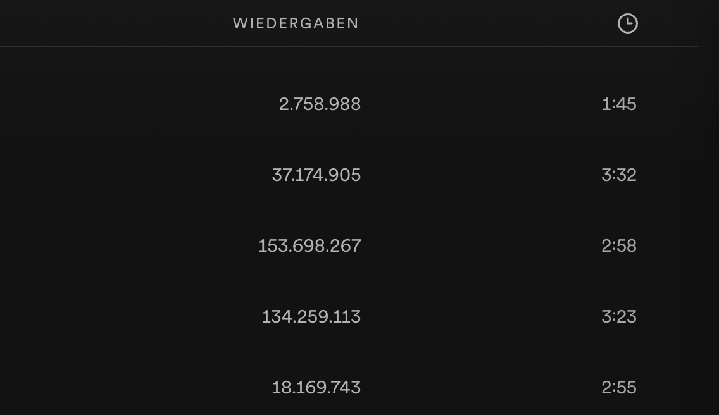Click the WIEDERGABEN column header
This screenshot has width=719, height=415.
(296, 24)
